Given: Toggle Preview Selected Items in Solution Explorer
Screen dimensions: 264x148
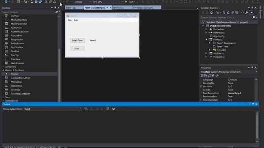Looking at the screenshot, I should click(x=251, y=13).
